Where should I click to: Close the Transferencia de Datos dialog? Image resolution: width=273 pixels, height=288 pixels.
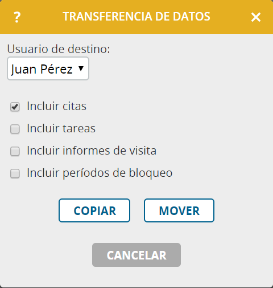256,17
